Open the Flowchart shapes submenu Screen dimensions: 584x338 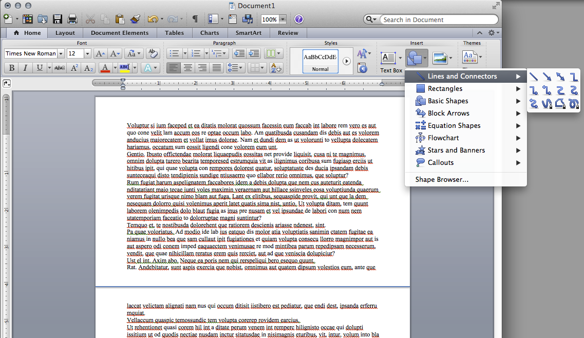click(443, 138)
